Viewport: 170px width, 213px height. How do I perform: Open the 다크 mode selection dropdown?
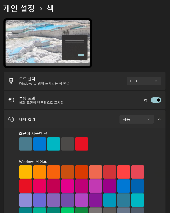coord(144,81)
